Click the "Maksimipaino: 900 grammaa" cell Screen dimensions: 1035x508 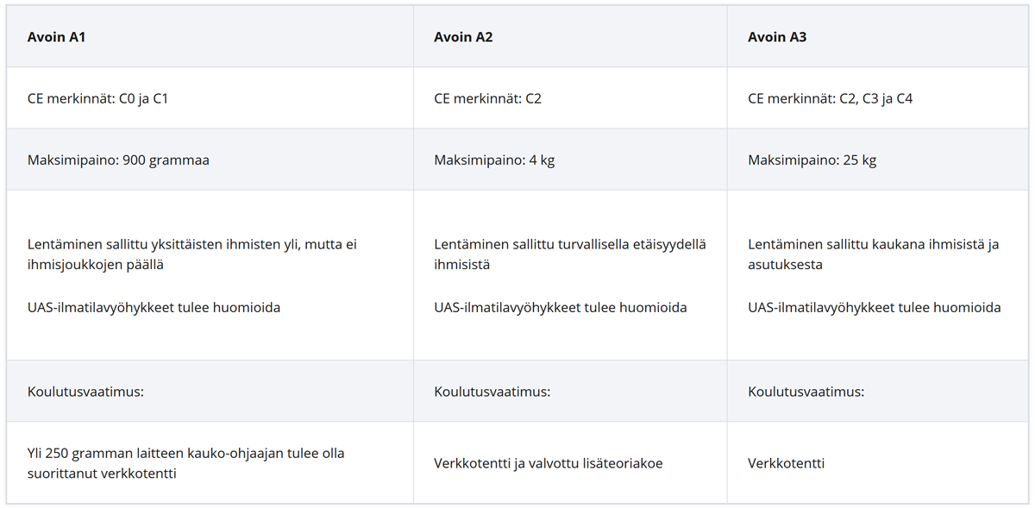[x=118, y=160]
